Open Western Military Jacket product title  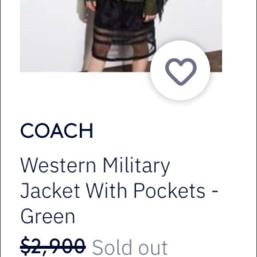coord(119,191)
